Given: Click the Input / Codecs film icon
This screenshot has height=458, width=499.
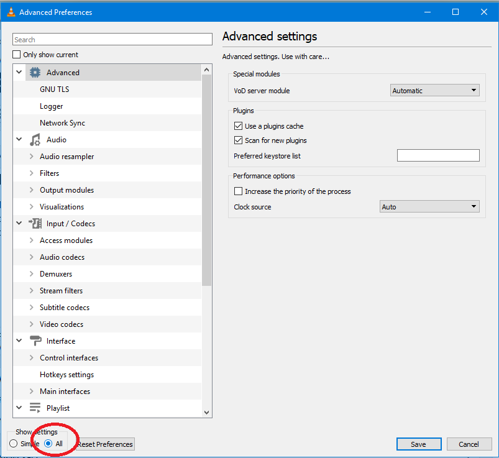Looking at the screenshot, I should tap(35, 224).
